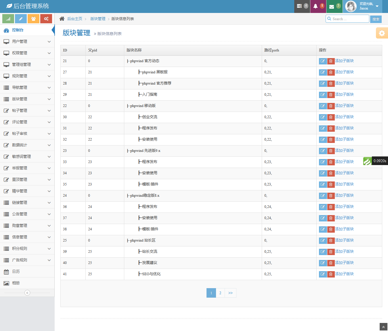This screenshot has height=331, width=388.
Task: Click the green signal chart shortcut icon
Action: coord(8,19)
